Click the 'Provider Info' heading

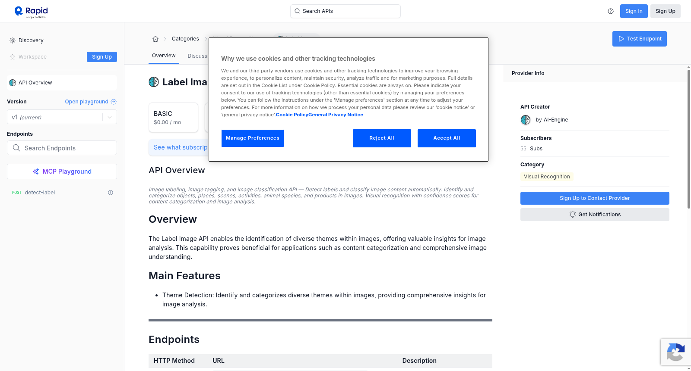click(x=528, y=73)
